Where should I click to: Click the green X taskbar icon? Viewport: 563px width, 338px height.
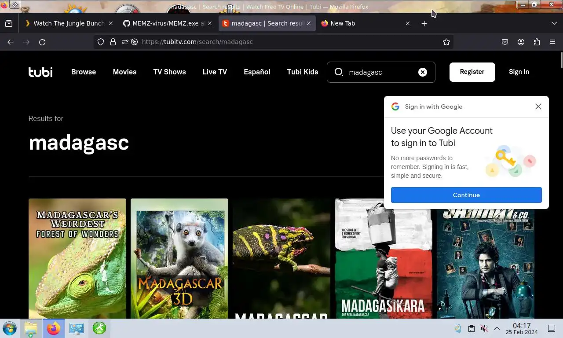click(99, 328)
